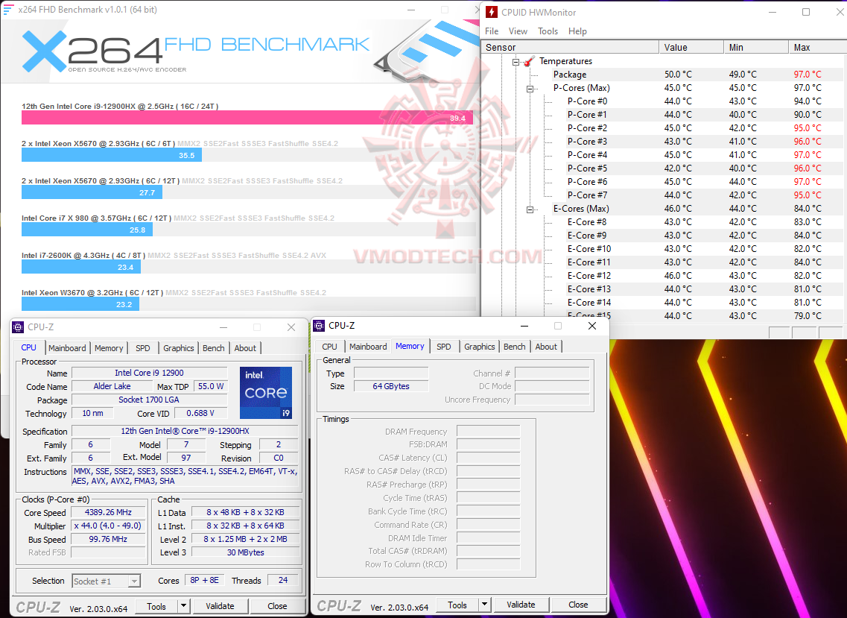Click the Intel Core i9 logo badge
847x618 pixels.
pyautogui.click(x=266, y=393)
